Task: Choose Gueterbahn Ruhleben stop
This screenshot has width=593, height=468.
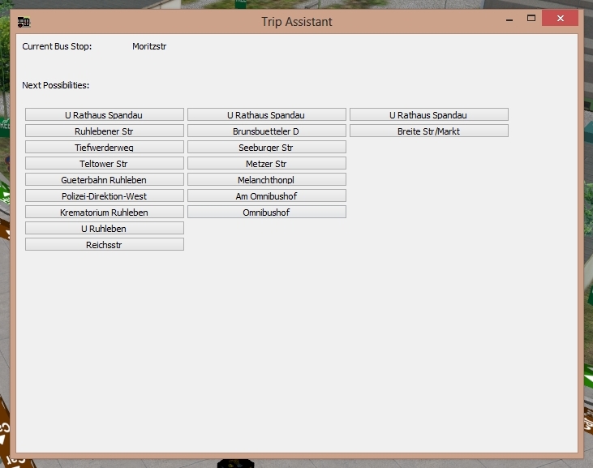Action: (104, 180)
